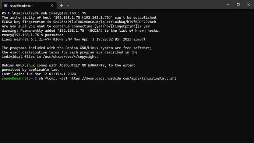
Task: Click the Linux meshnet 6.1.21-v7+ kernel line
Action: coord(74,39)
